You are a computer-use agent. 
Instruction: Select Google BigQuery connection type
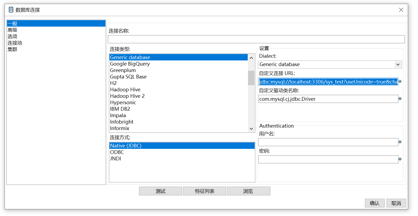coord(179,64)
